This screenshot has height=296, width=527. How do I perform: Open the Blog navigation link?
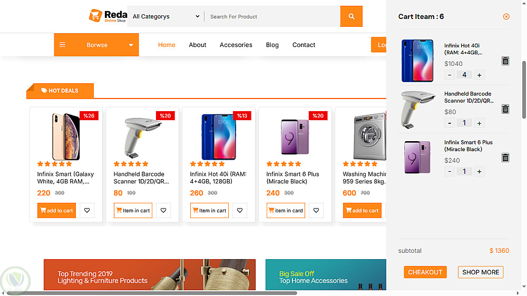point(272,45)
